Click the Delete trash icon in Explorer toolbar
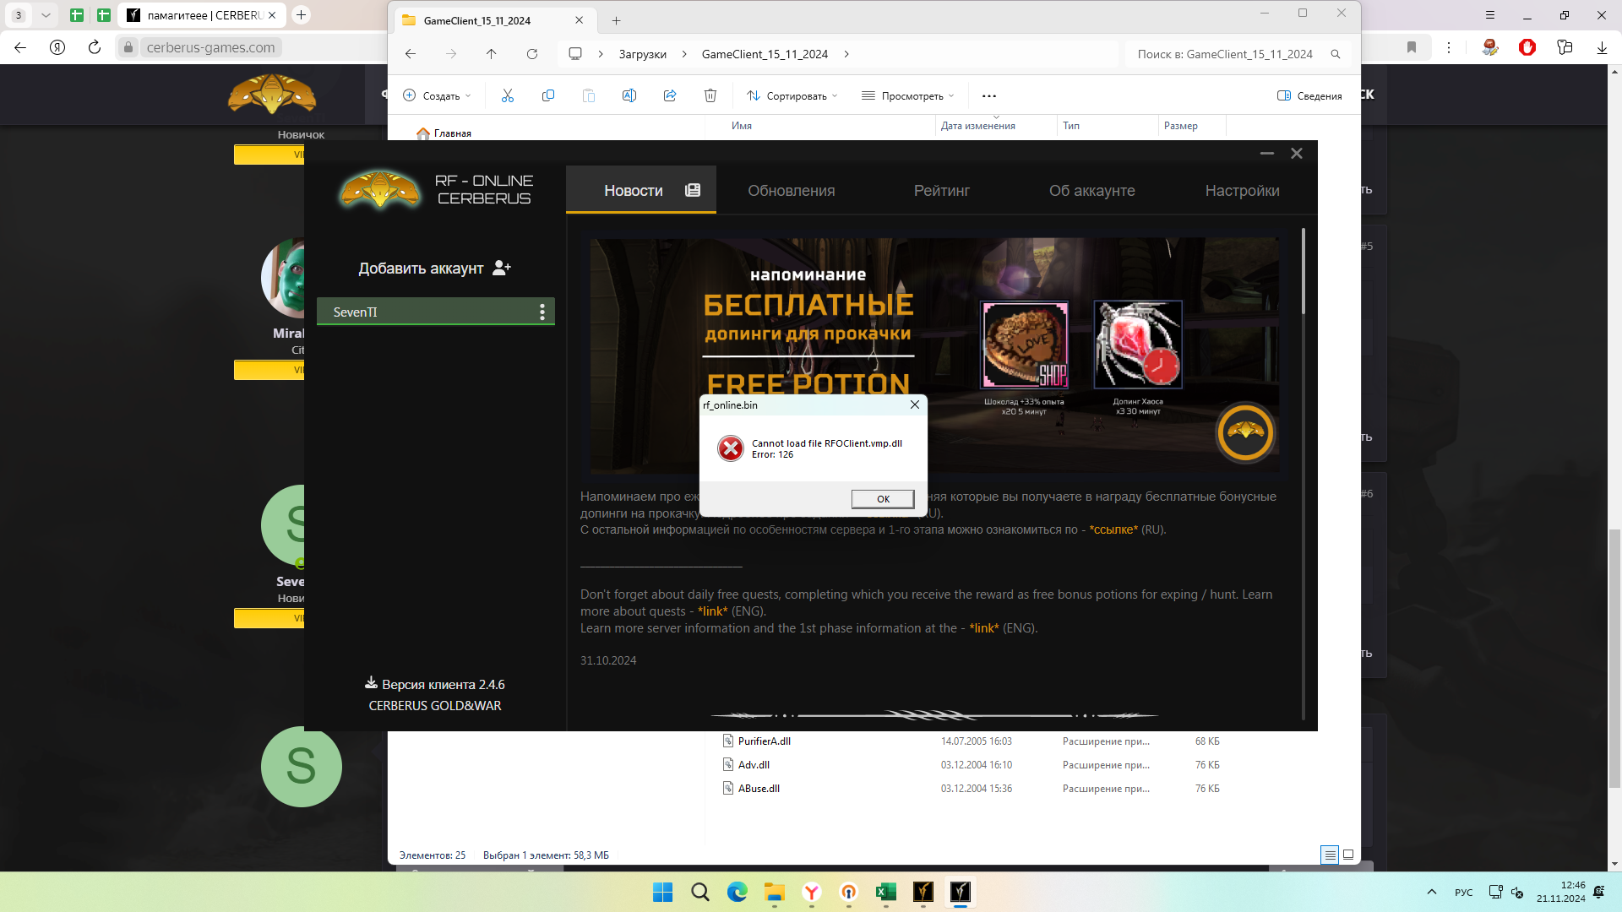 coord(710,96)
